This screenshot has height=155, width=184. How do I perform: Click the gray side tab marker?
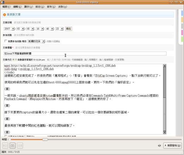click(182, 26)
